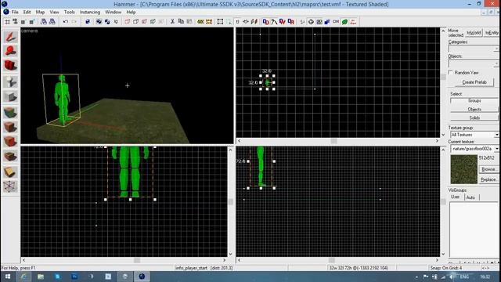Set selection mode to Groups

[x=474, y=100]
